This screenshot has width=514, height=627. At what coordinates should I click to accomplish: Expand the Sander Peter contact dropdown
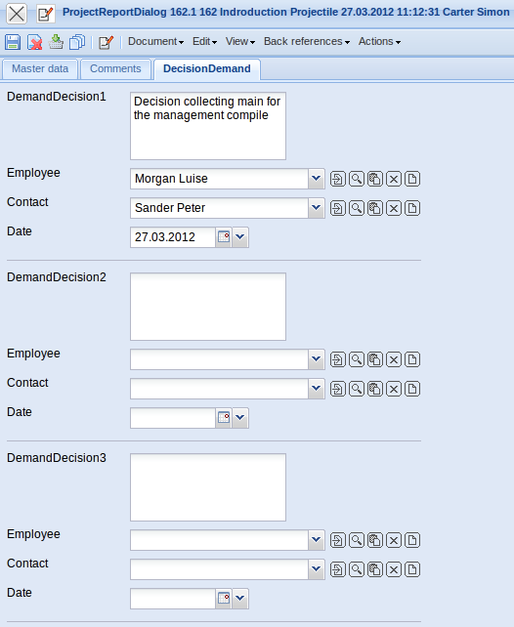317,207
